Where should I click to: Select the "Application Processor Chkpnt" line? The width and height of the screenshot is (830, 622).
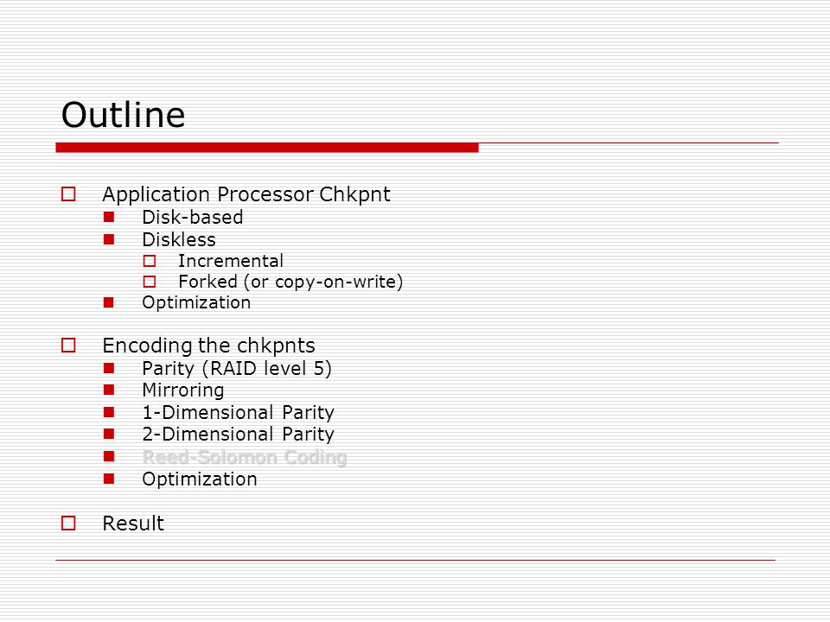(246, 194)
